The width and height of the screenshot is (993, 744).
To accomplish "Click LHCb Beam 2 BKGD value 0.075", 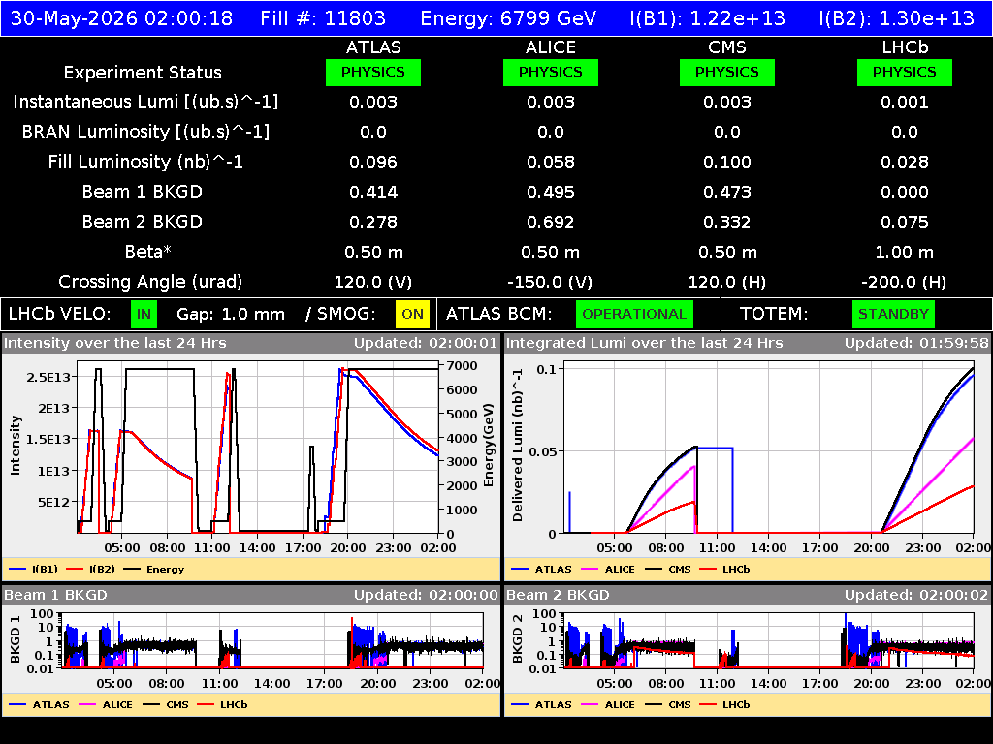I will tap(905, 222).
